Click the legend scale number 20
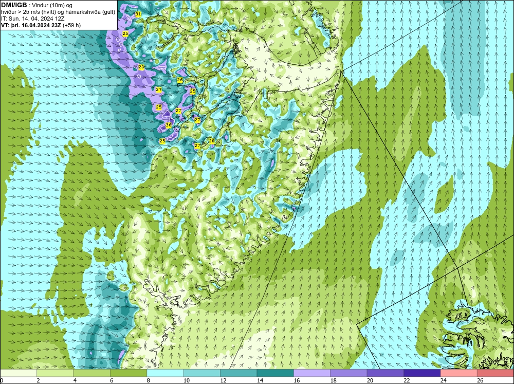The image size is (514, 384). point(370,380)
